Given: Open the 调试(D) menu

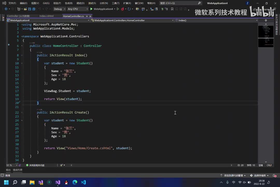Looking at the screenshot, I should [x=80, y=3].
